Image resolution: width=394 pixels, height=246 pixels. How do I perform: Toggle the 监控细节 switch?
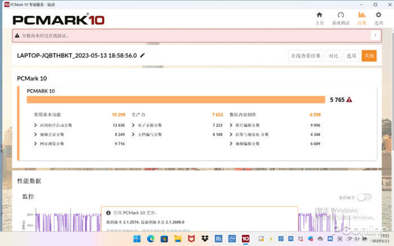pos(364,197)
